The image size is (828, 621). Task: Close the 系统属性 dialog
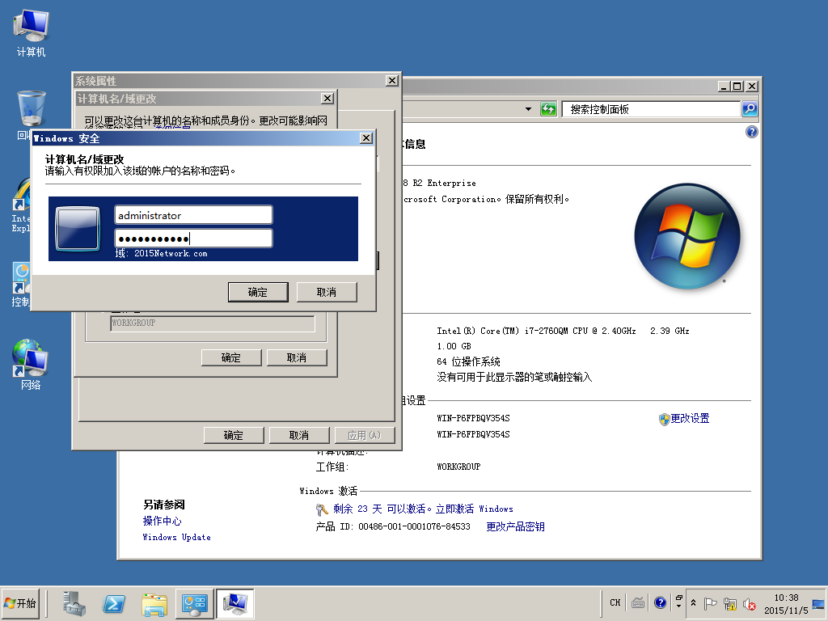[x=391, y=80]
